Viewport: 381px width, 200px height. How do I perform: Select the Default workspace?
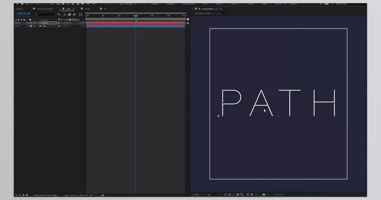155,4
